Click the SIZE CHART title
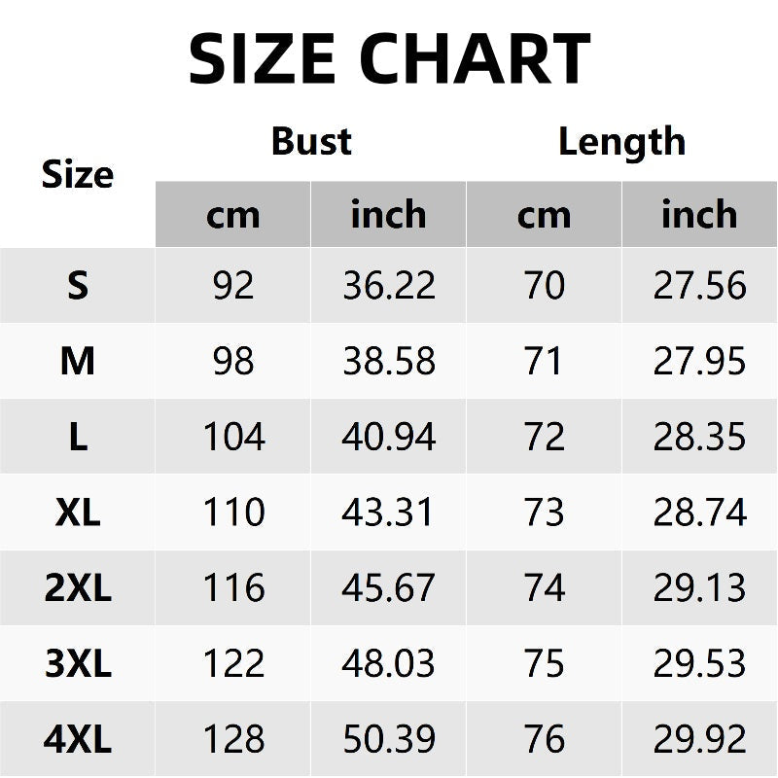Screen dimensions: 778x778 click(389, 58)
